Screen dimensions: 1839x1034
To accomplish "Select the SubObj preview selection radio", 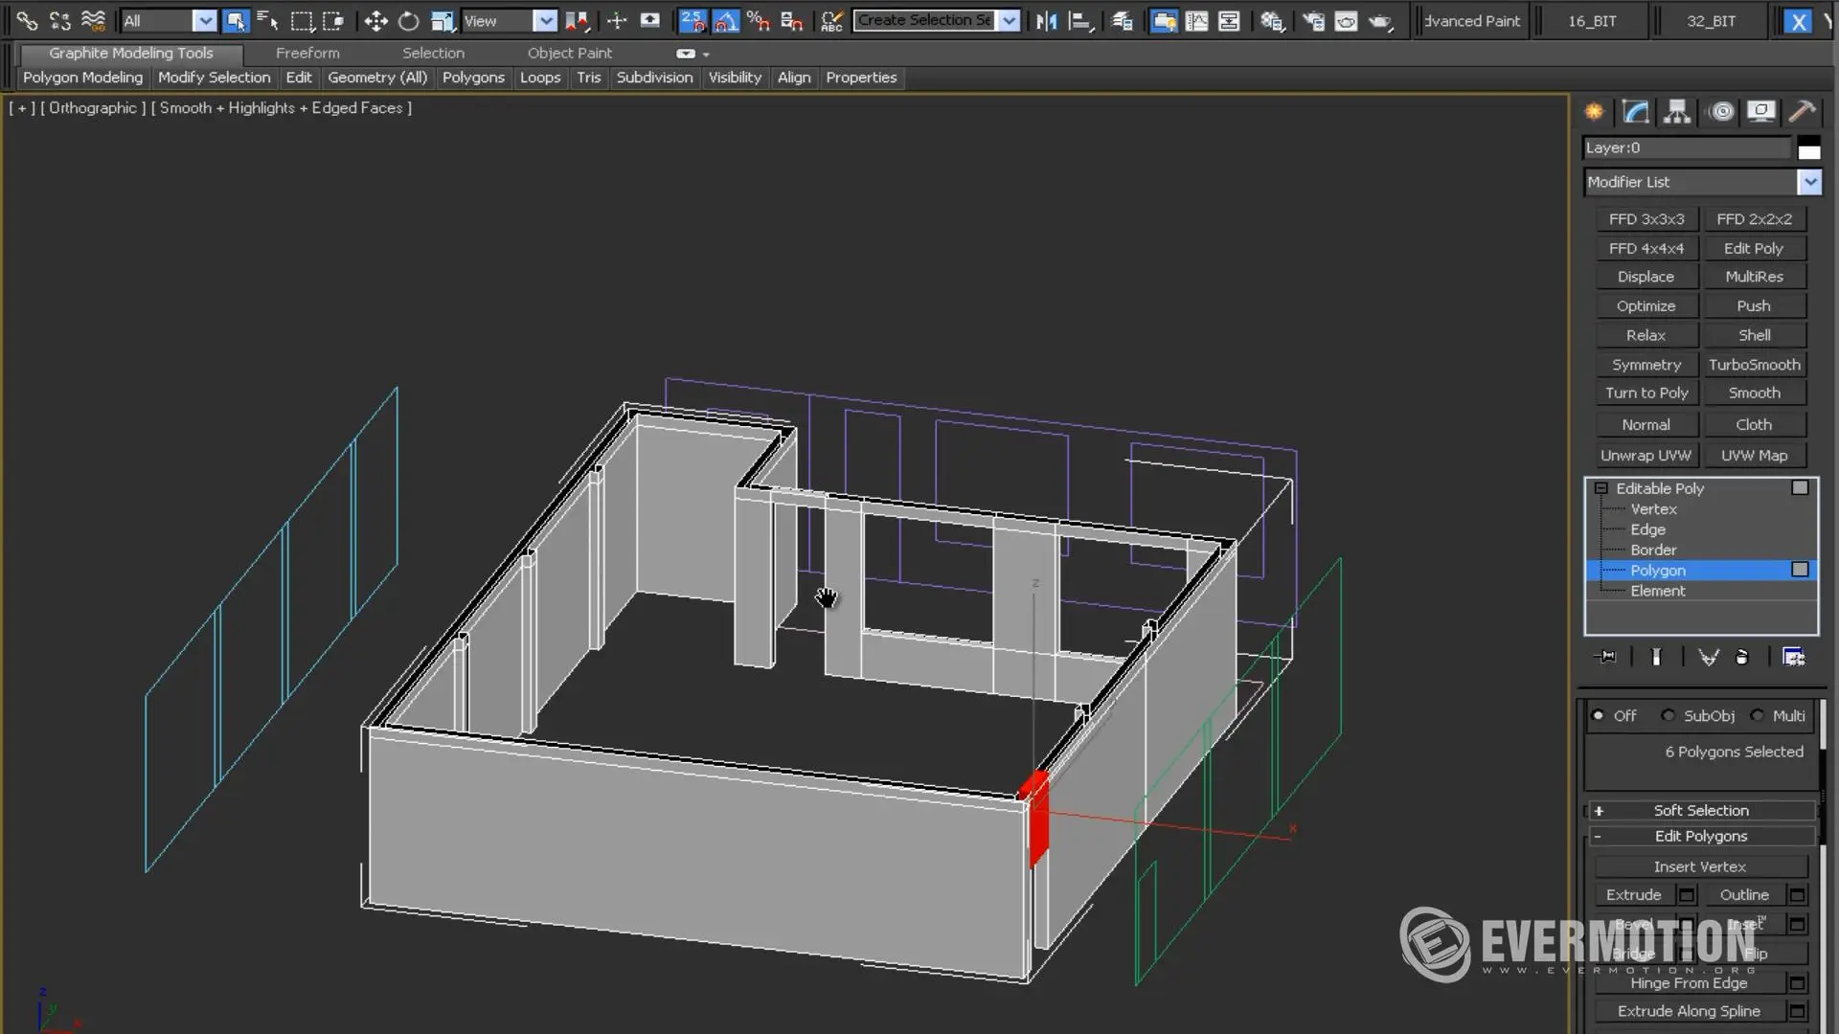I will pos(1668,715).
